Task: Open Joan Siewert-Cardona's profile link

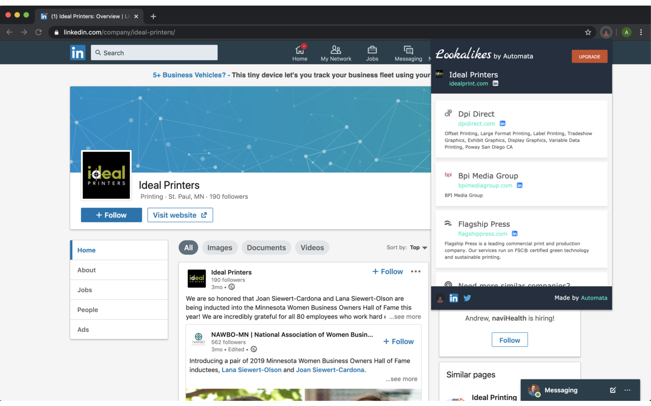Action: click(330, 370)
